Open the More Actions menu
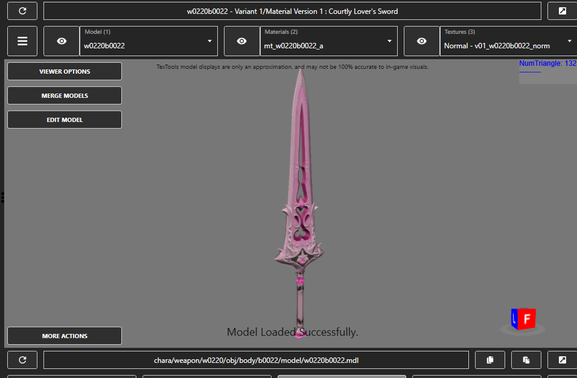 pos(65,336)
